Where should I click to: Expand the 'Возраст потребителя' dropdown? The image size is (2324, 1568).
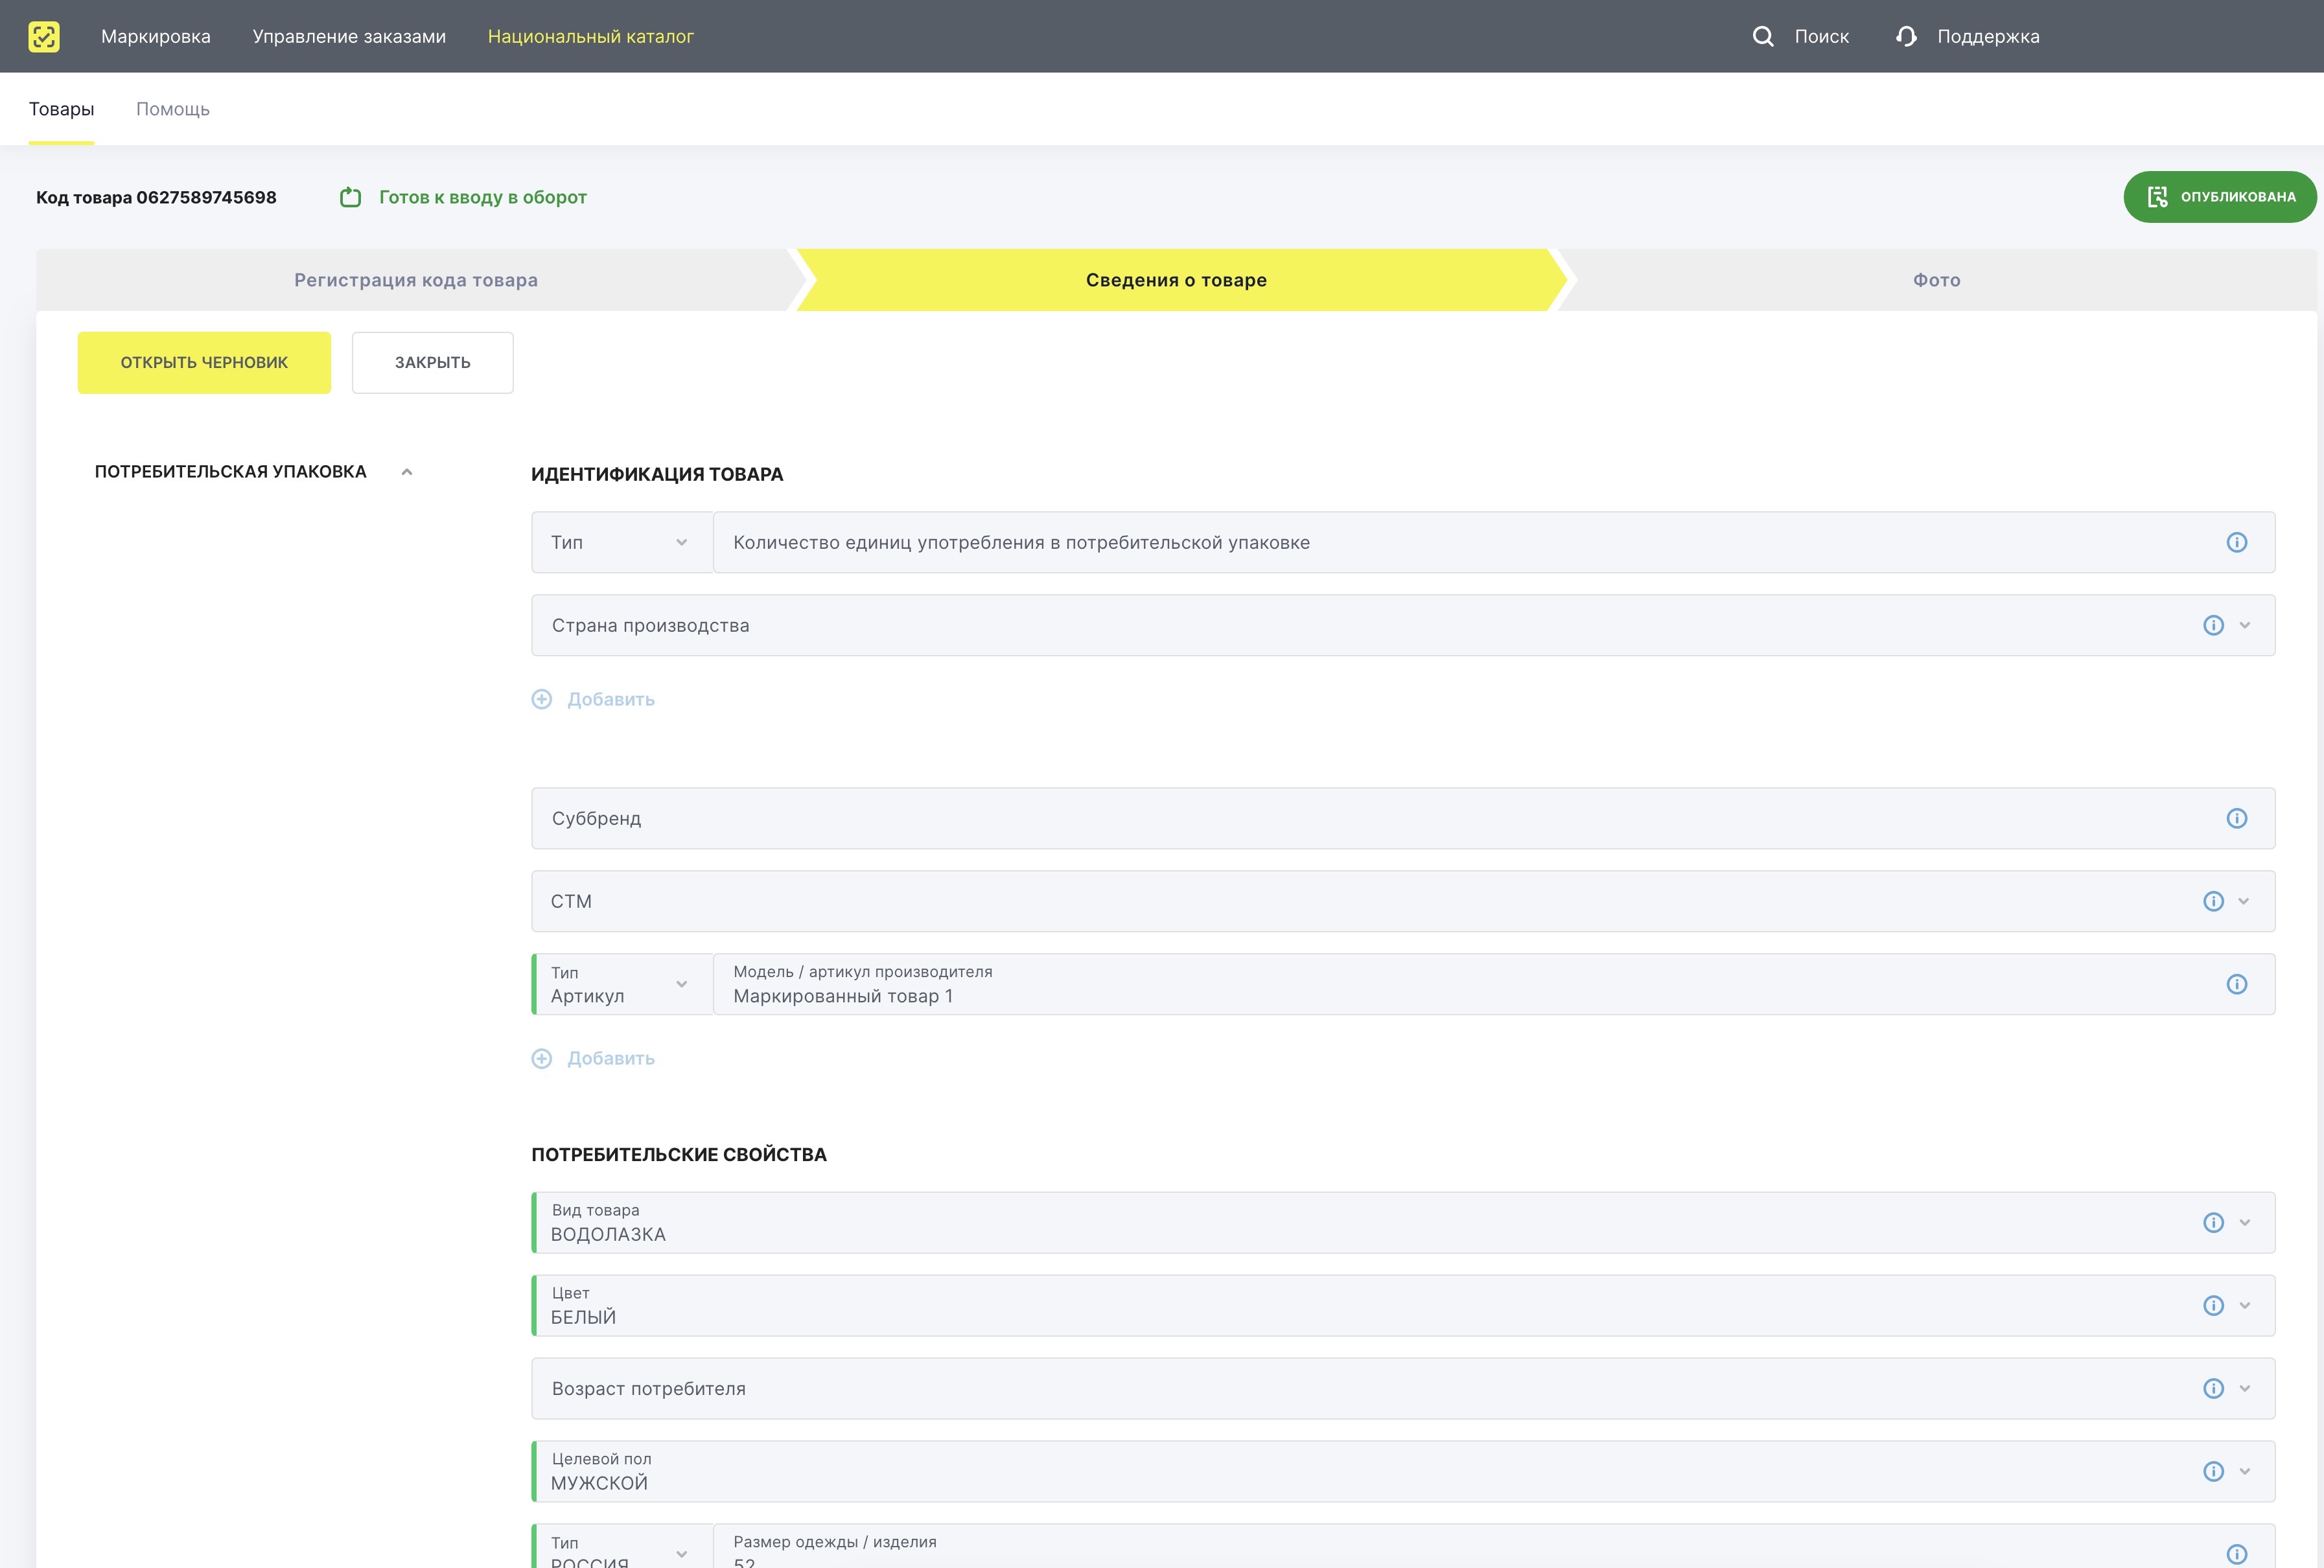(2245, 1388)
